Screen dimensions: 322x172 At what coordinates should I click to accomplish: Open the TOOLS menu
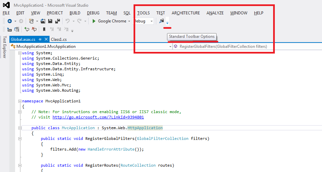[144, 13]
